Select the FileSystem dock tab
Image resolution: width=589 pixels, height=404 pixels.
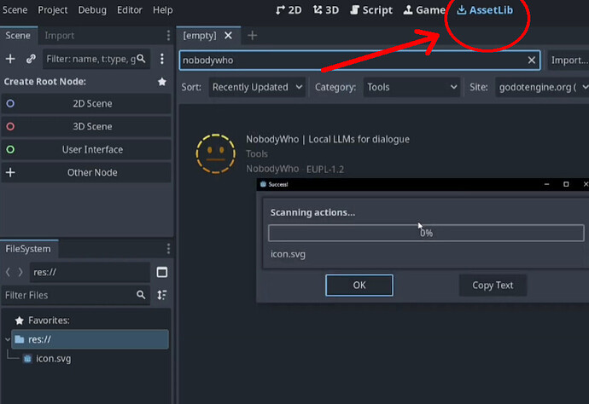click(x=28, y=249)
